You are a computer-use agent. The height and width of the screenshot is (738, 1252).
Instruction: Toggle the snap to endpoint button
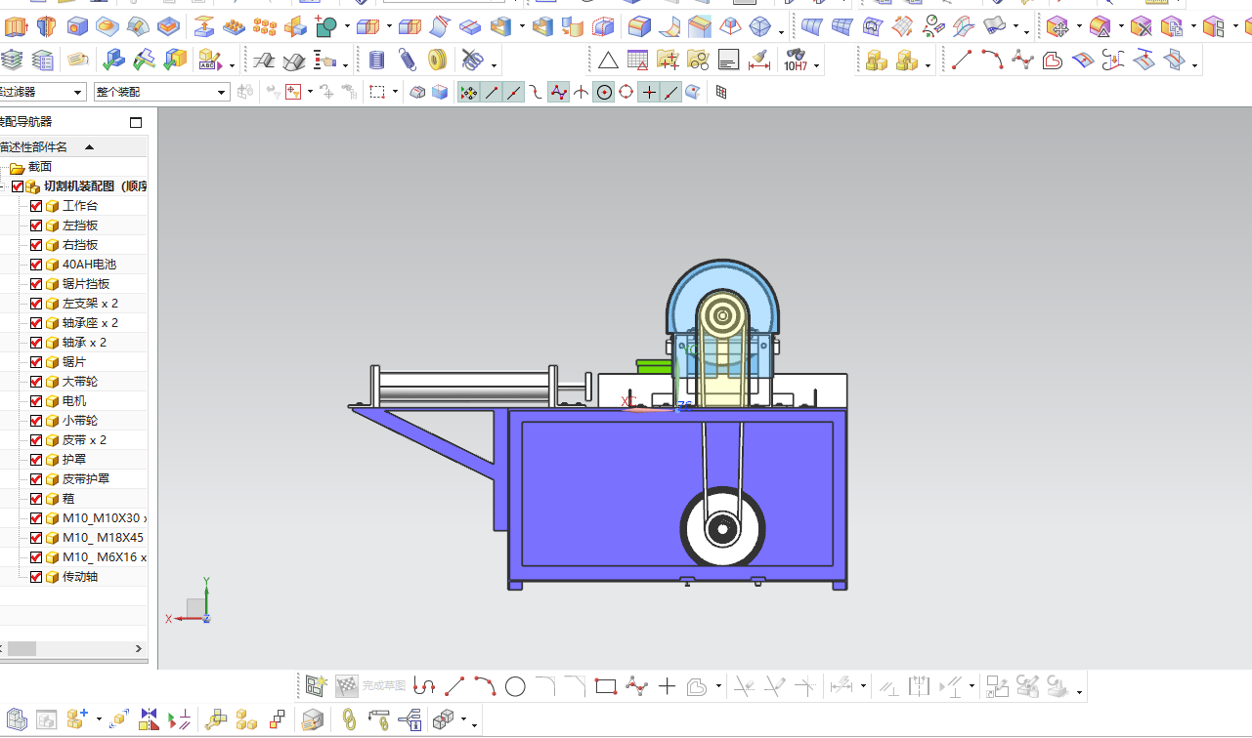(492, 92)
